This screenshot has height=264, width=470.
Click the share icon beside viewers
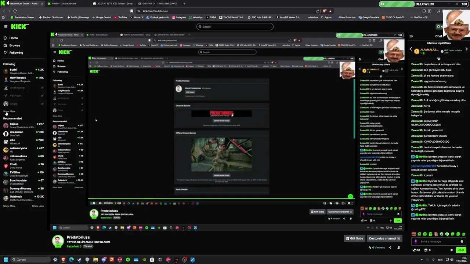pyautogui.click(x=390, y=247)
